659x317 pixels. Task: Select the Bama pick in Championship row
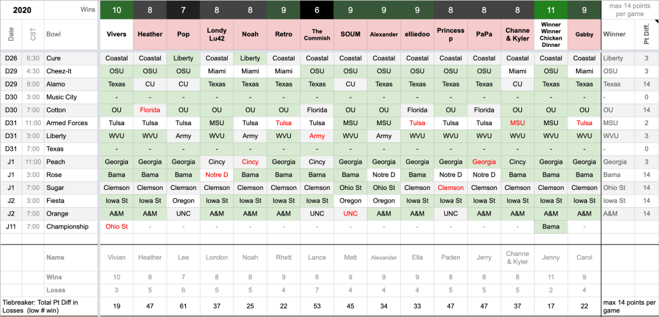[550, 227]
